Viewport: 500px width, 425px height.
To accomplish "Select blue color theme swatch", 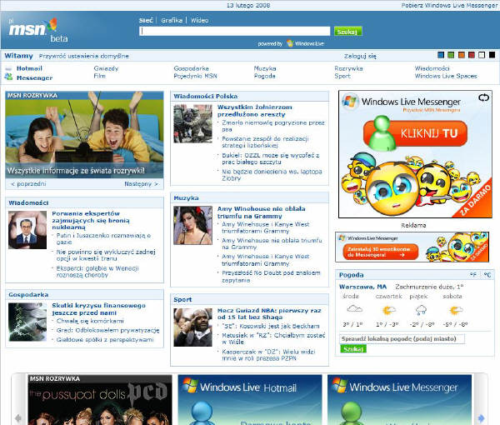I will click(x=441, y=55).
